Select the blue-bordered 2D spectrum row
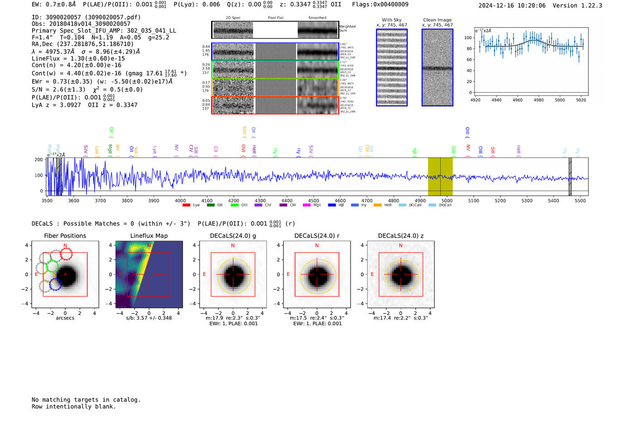 pyautogui.click(x=275, y=52)
